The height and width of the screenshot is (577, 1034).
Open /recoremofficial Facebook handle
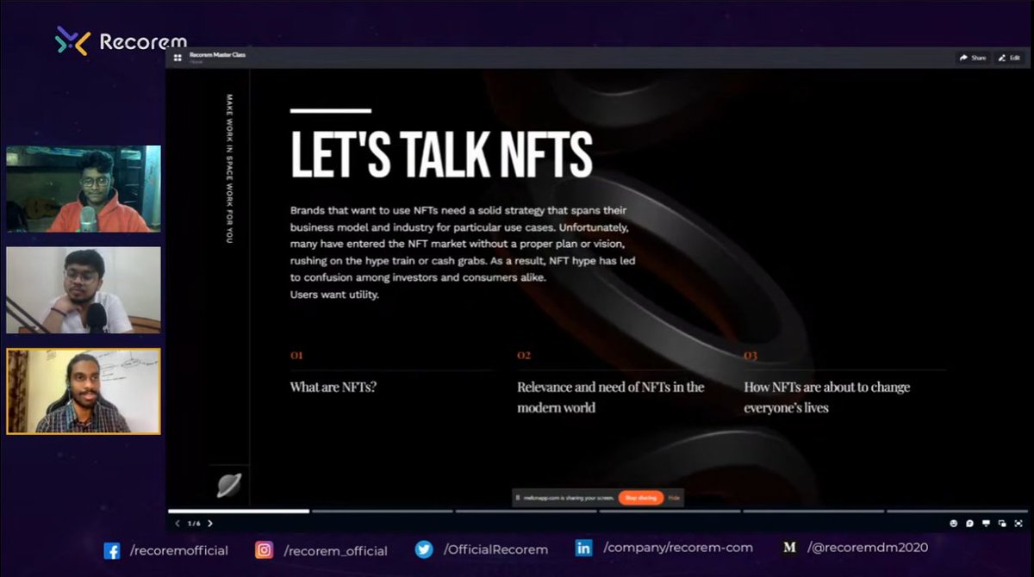(179, 550)
